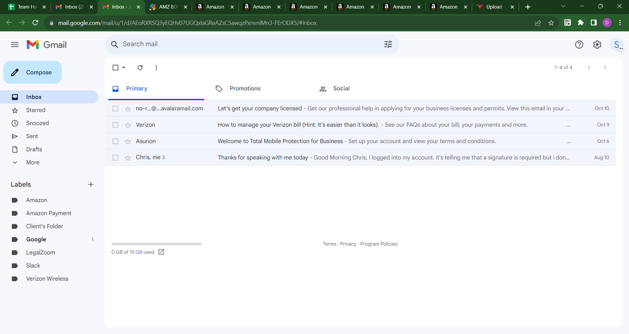Go to the older emails arrow
This screenshot has width=629, height=334.
605,67
